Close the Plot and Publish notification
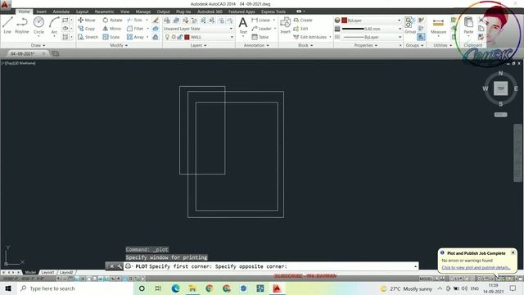Image resolution: width=524 pixels, height=295 pixels. pyautogui.click(x=513, y=253)
